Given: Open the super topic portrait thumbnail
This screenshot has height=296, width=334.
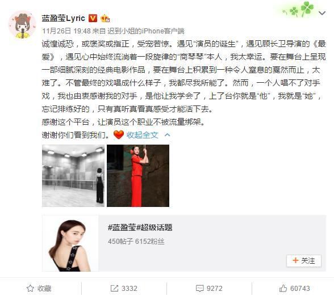Looking at the screenshot, I should (70, 243).
